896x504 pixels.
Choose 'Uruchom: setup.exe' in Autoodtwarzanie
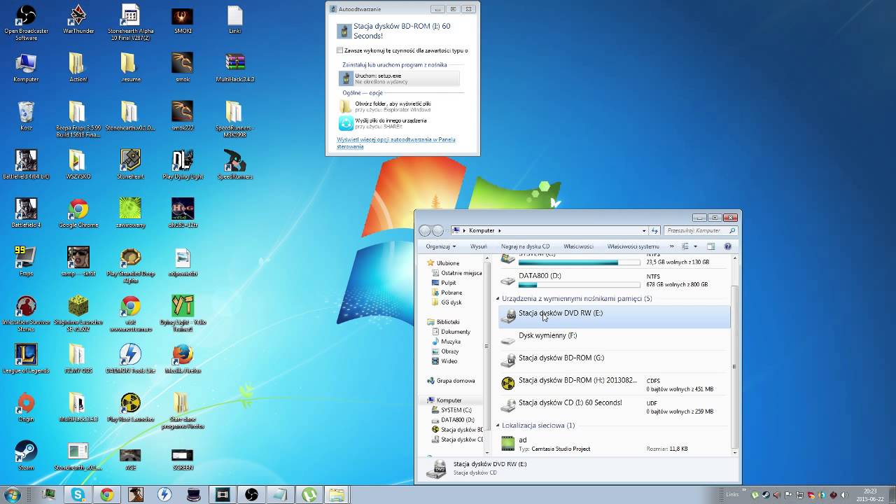(399, 78)
